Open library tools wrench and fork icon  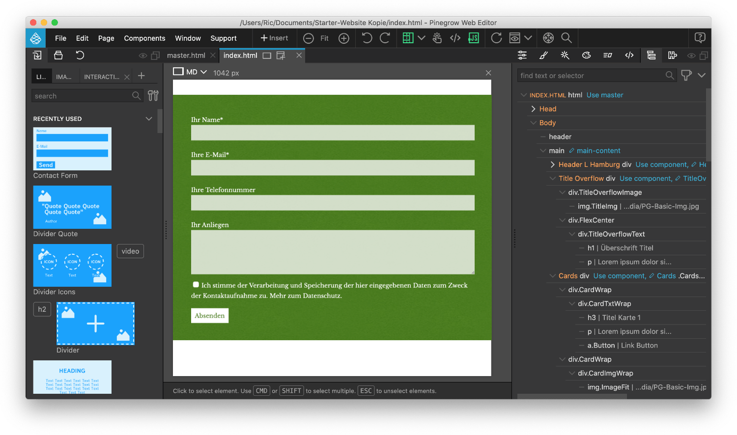pyautogui.click(x=153, y=96)
